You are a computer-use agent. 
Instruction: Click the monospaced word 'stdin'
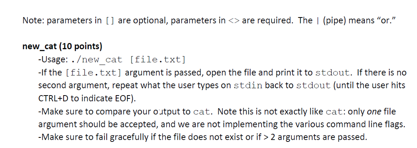[248, 85]
